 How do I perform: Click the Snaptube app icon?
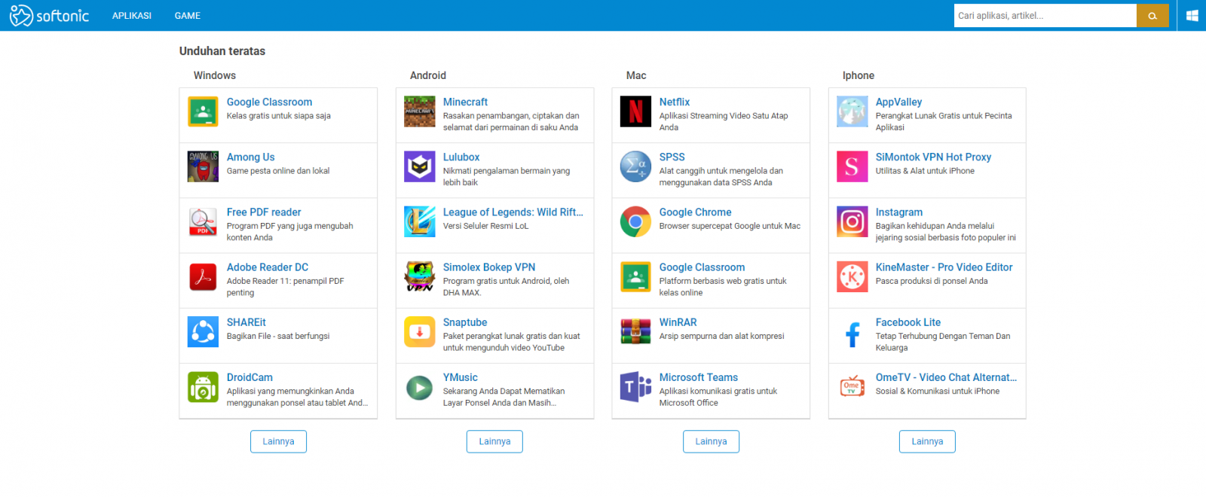coord(419,331)
